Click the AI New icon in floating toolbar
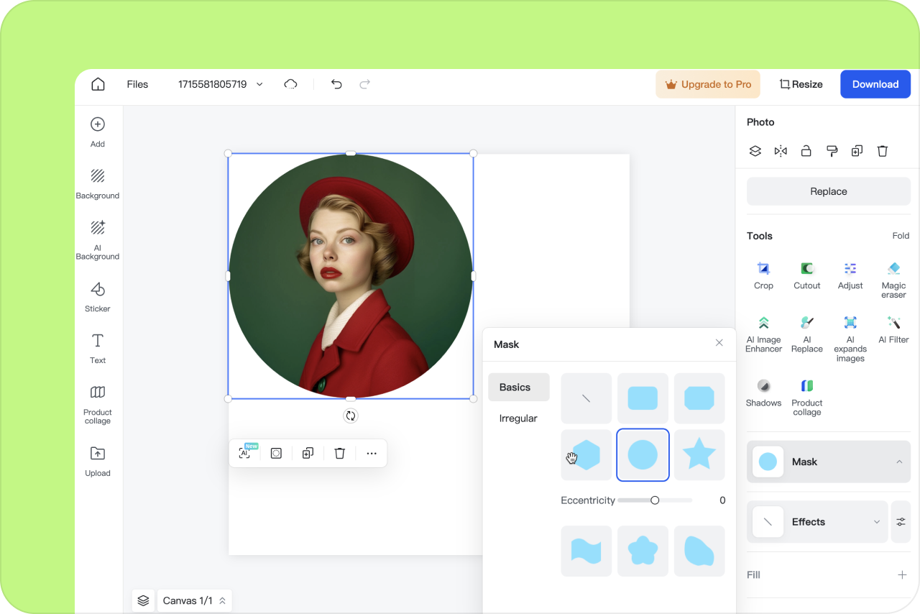920x614 pixels. [x=246, y=453]
